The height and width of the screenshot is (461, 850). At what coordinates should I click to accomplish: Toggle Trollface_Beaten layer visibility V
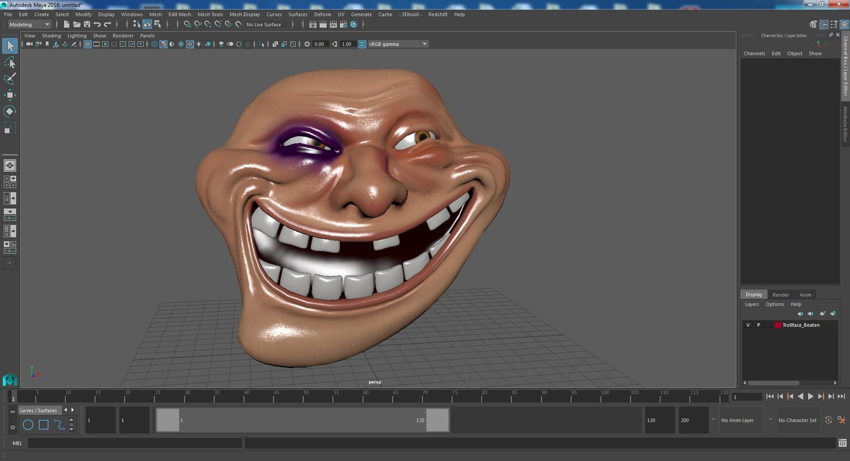tap(748, 325)
